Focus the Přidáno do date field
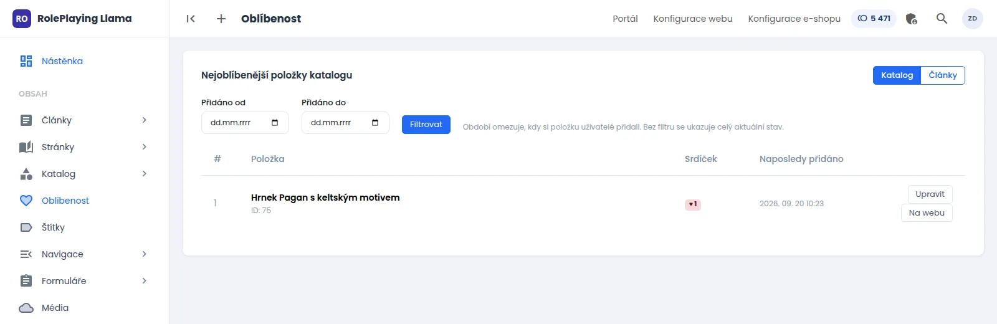The width and height of the screenshot is (997, 324). [345, 123]
